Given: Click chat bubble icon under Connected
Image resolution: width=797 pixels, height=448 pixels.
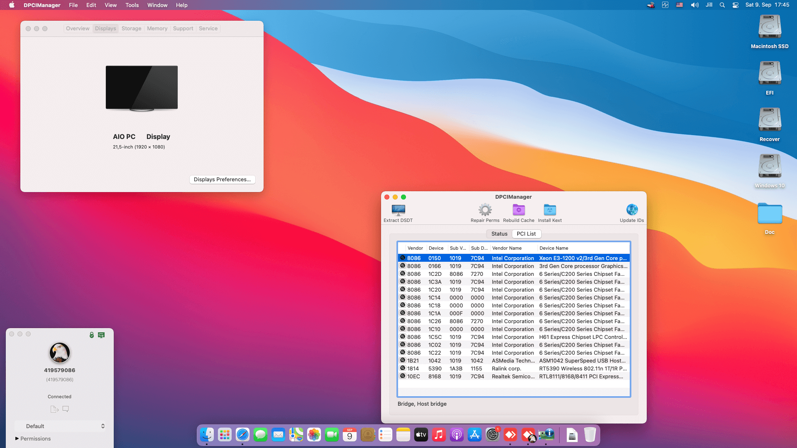Looking at the screenshot, I should pos(66,409).
